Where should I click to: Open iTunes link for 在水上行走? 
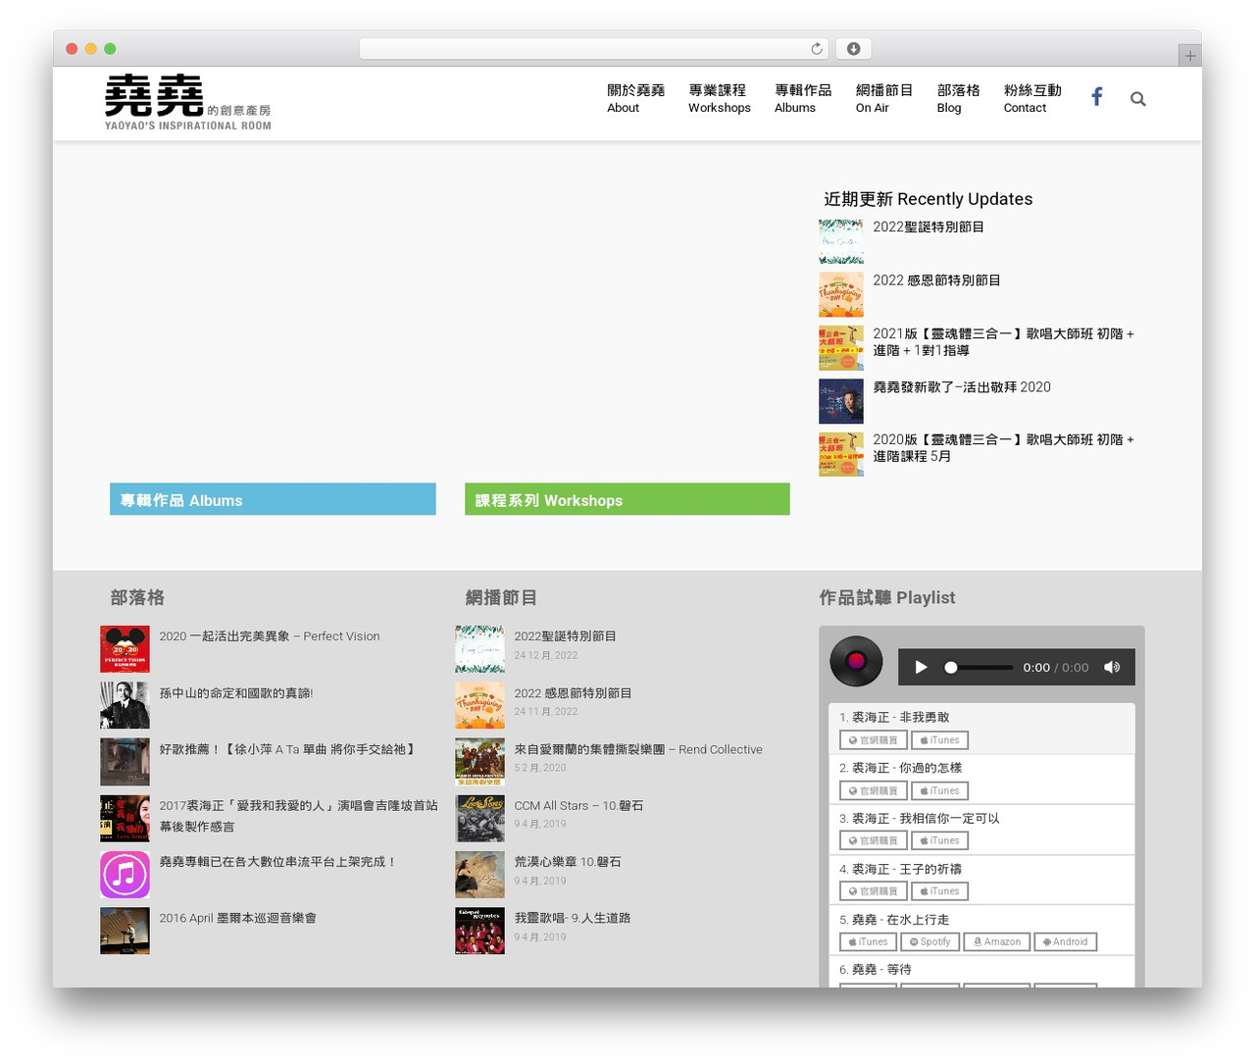pyautogui.click(x=868, y=941)
